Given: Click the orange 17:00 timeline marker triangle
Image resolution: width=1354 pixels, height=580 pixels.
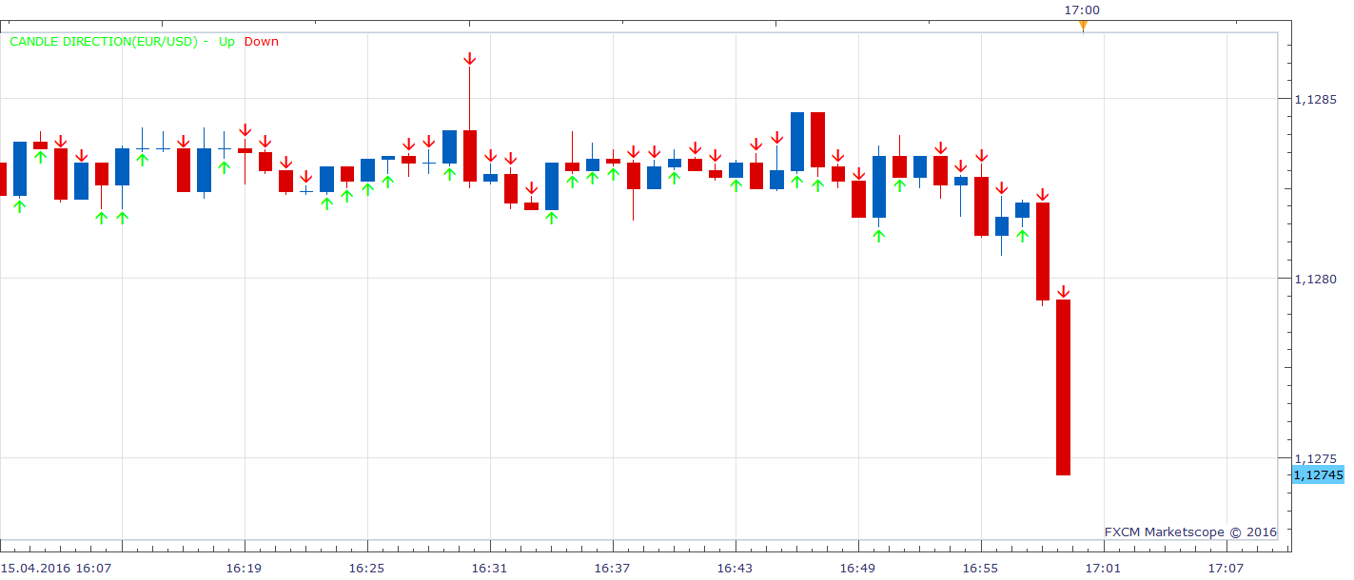Looking at the screenshot, I should 1083,27.
